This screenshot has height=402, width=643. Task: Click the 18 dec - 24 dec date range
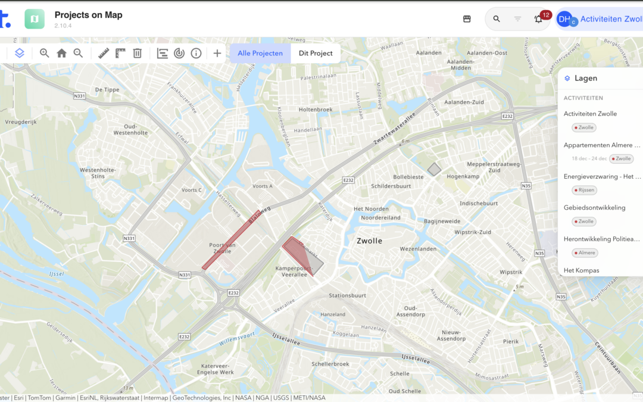[x=589, y=159]
